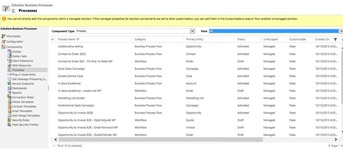
Task: Click the Security Roles icon
Action: coord(9,120)
